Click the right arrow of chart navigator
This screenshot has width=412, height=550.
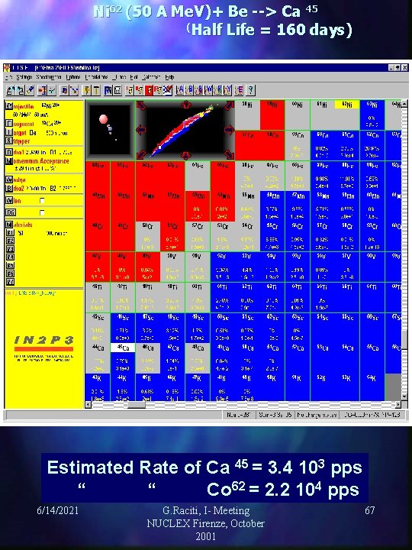(x=229, y=130)
